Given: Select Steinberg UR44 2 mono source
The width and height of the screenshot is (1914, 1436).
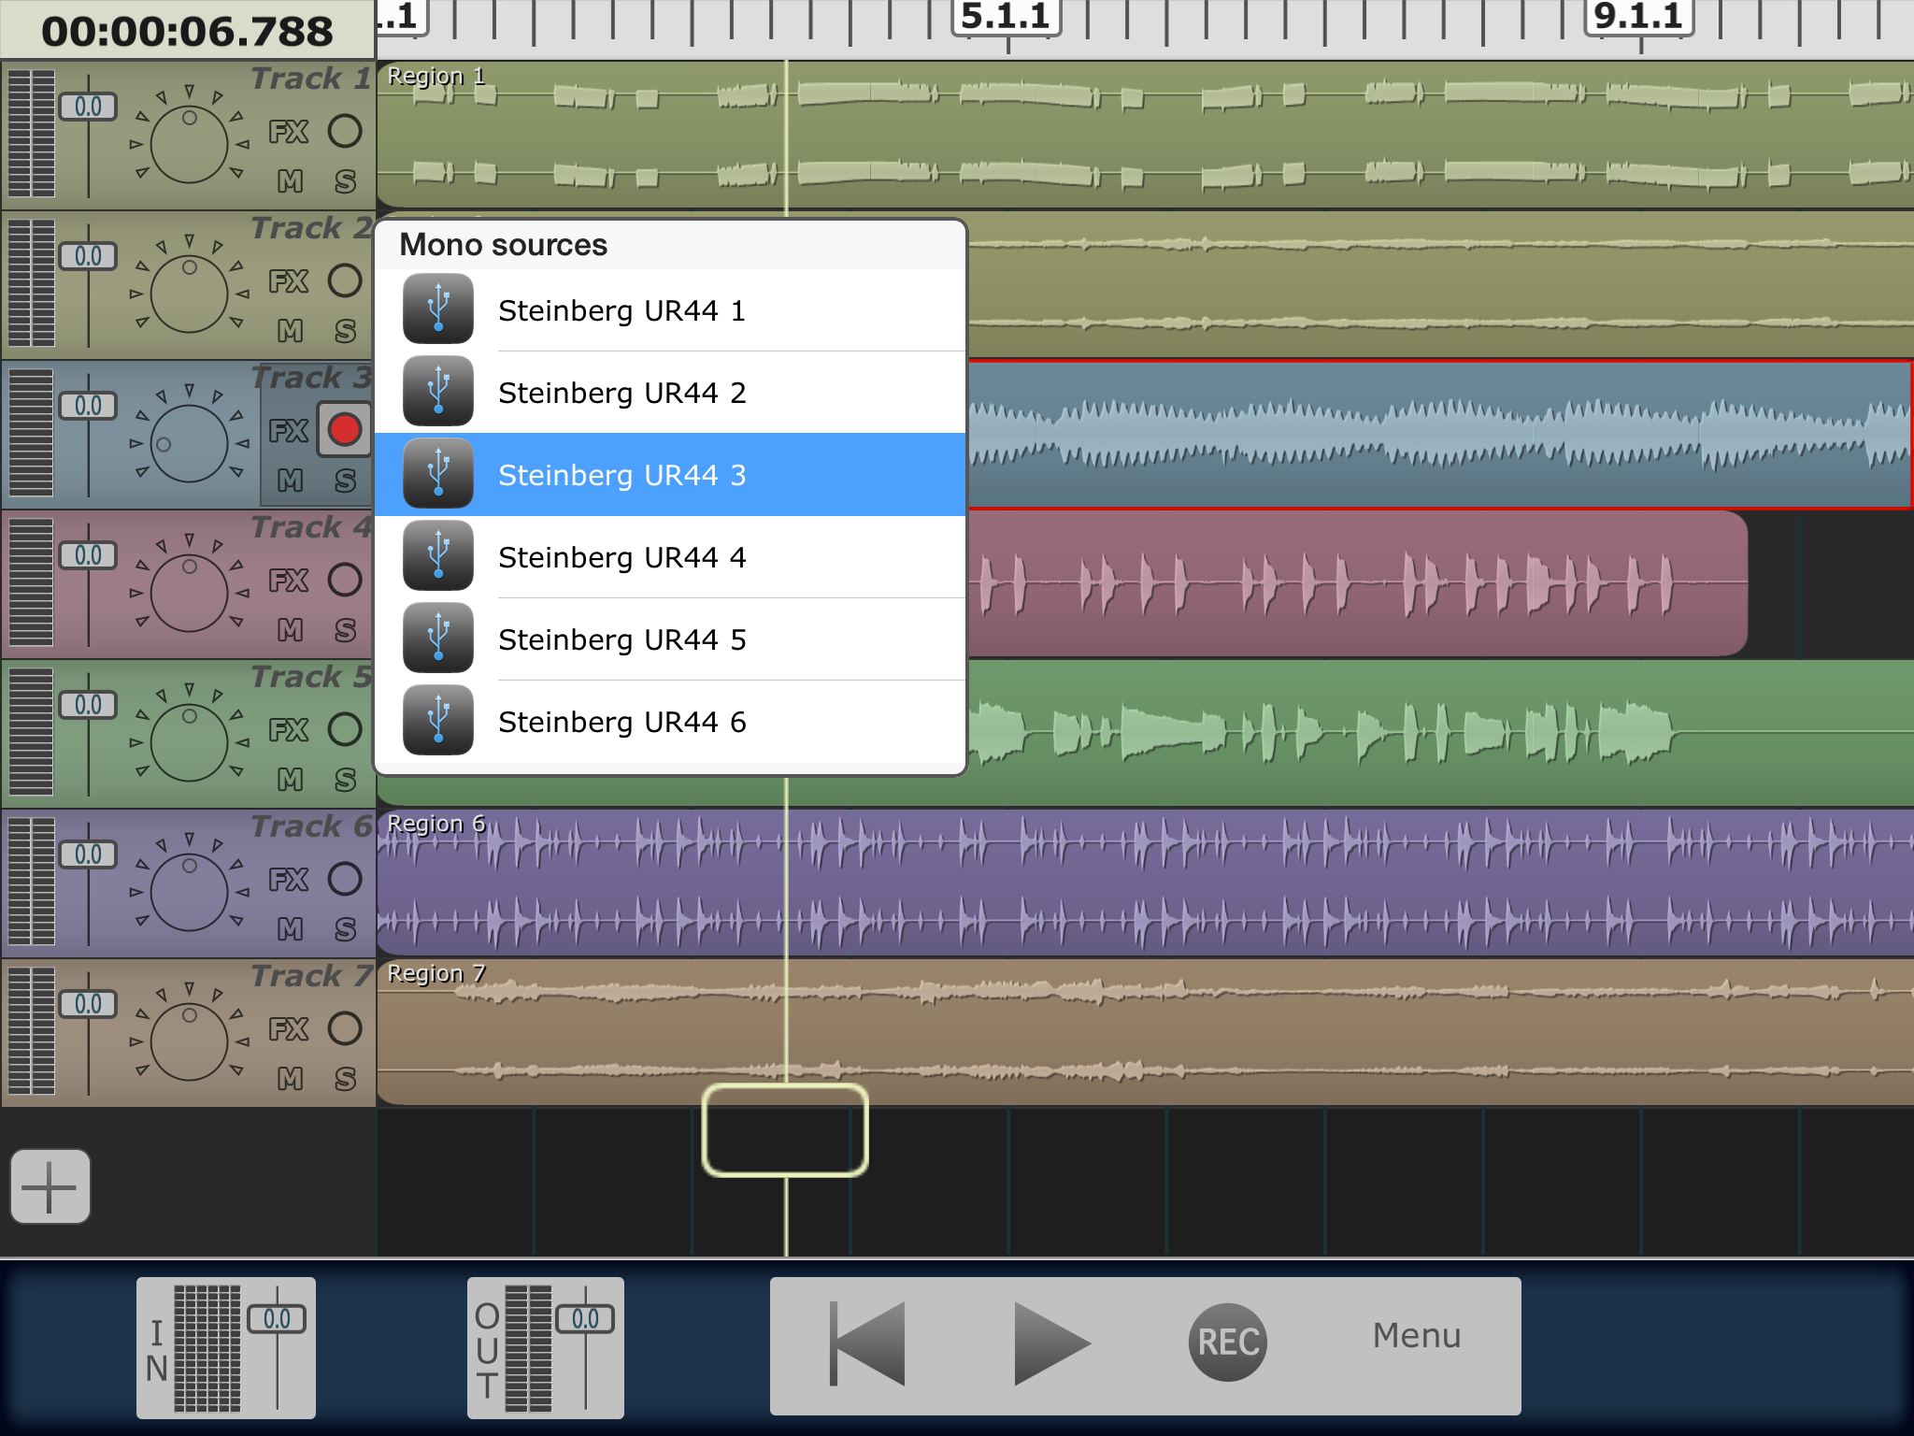Looking at the screenshot, I should (670, 393).
